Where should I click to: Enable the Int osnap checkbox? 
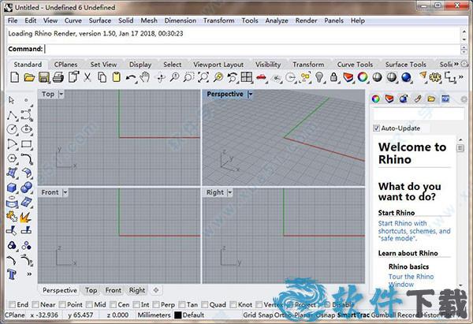[x=136, y=305]
